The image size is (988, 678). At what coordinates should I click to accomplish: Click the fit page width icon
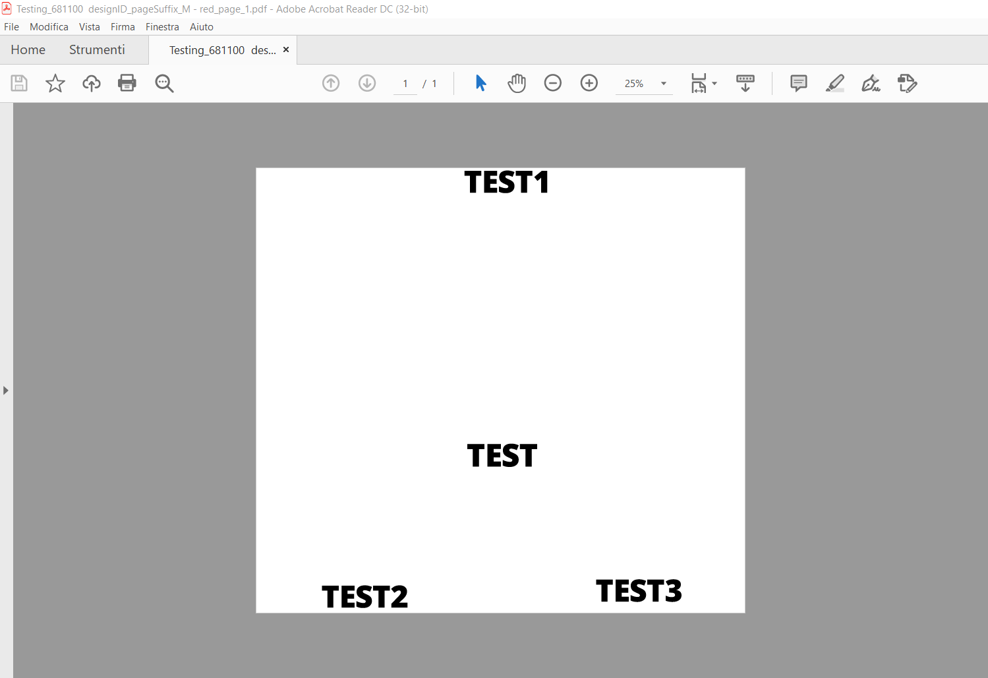click(x=699, y=83)
